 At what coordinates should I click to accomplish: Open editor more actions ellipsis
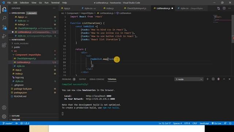(x=230, y=8)
